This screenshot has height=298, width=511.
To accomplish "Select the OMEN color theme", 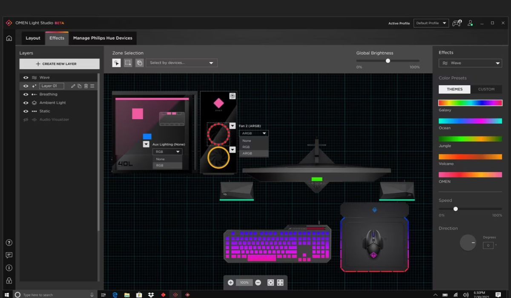I will point(470,175).
